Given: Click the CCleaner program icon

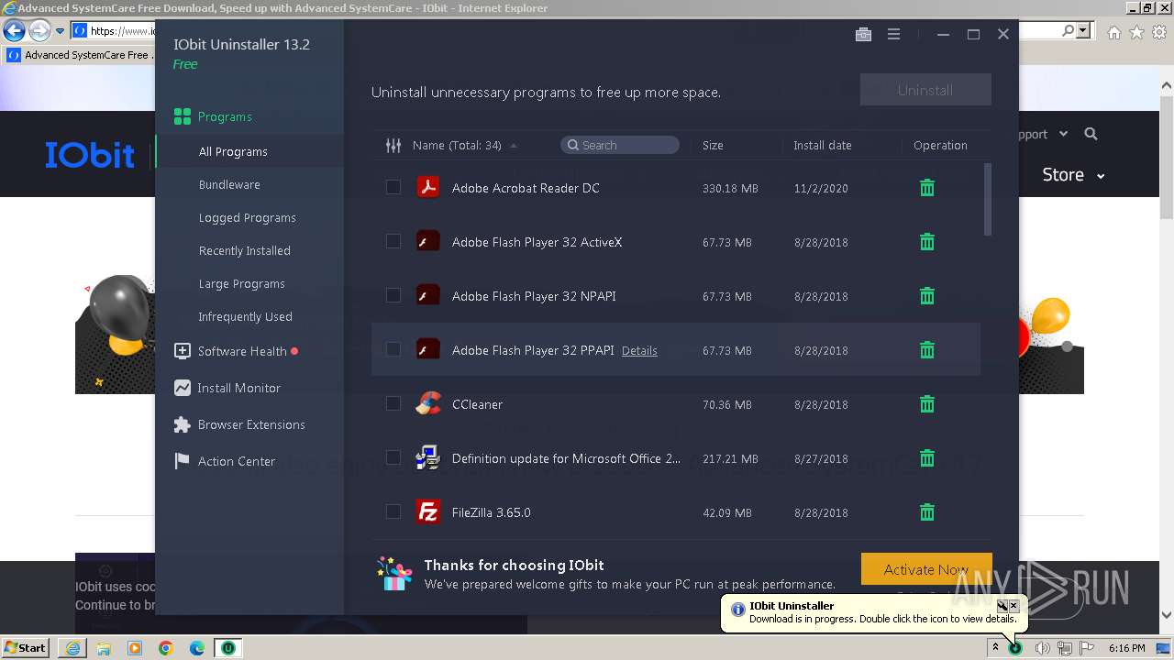Looking at the screenshot, I should tap(428, 404).
